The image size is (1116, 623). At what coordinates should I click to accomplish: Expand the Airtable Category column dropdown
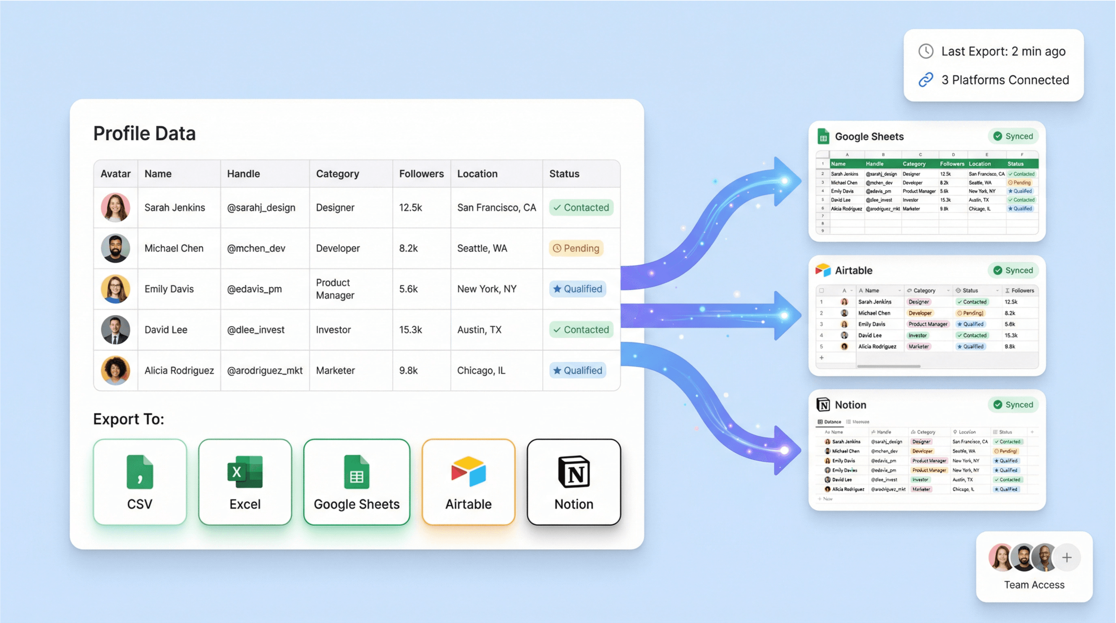[948, 291]
